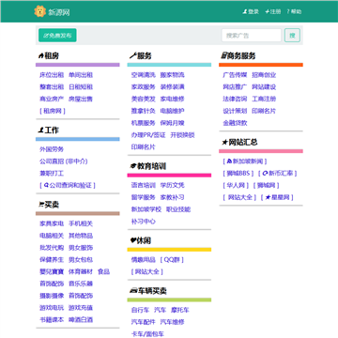
Task: Open the 登录 login link
Action: pos(251,11)
